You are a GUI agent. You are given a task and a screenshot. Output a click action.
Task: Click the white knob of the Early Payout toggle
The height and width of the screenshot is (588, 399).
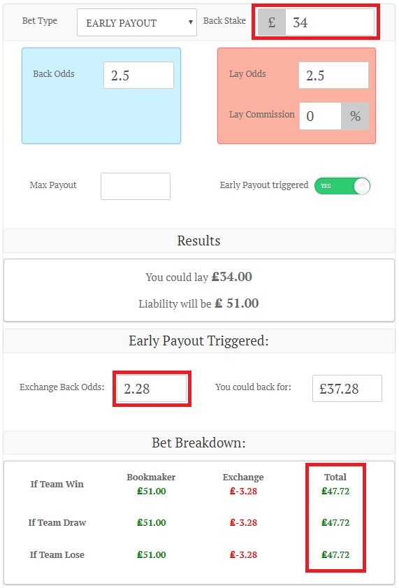tap(362, 186)
